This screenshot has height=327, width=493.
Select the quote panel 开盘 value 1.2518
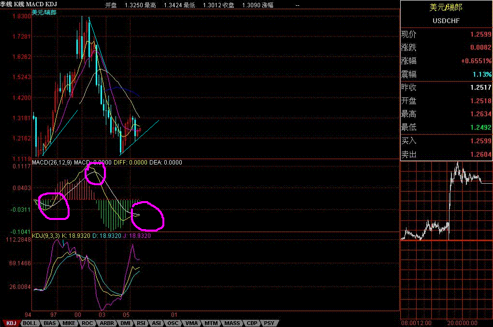(481, 101)
